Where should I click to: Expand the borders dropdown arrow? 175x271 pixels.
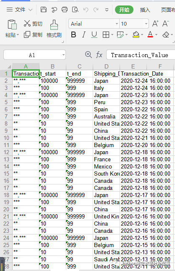tap(112, 35)
